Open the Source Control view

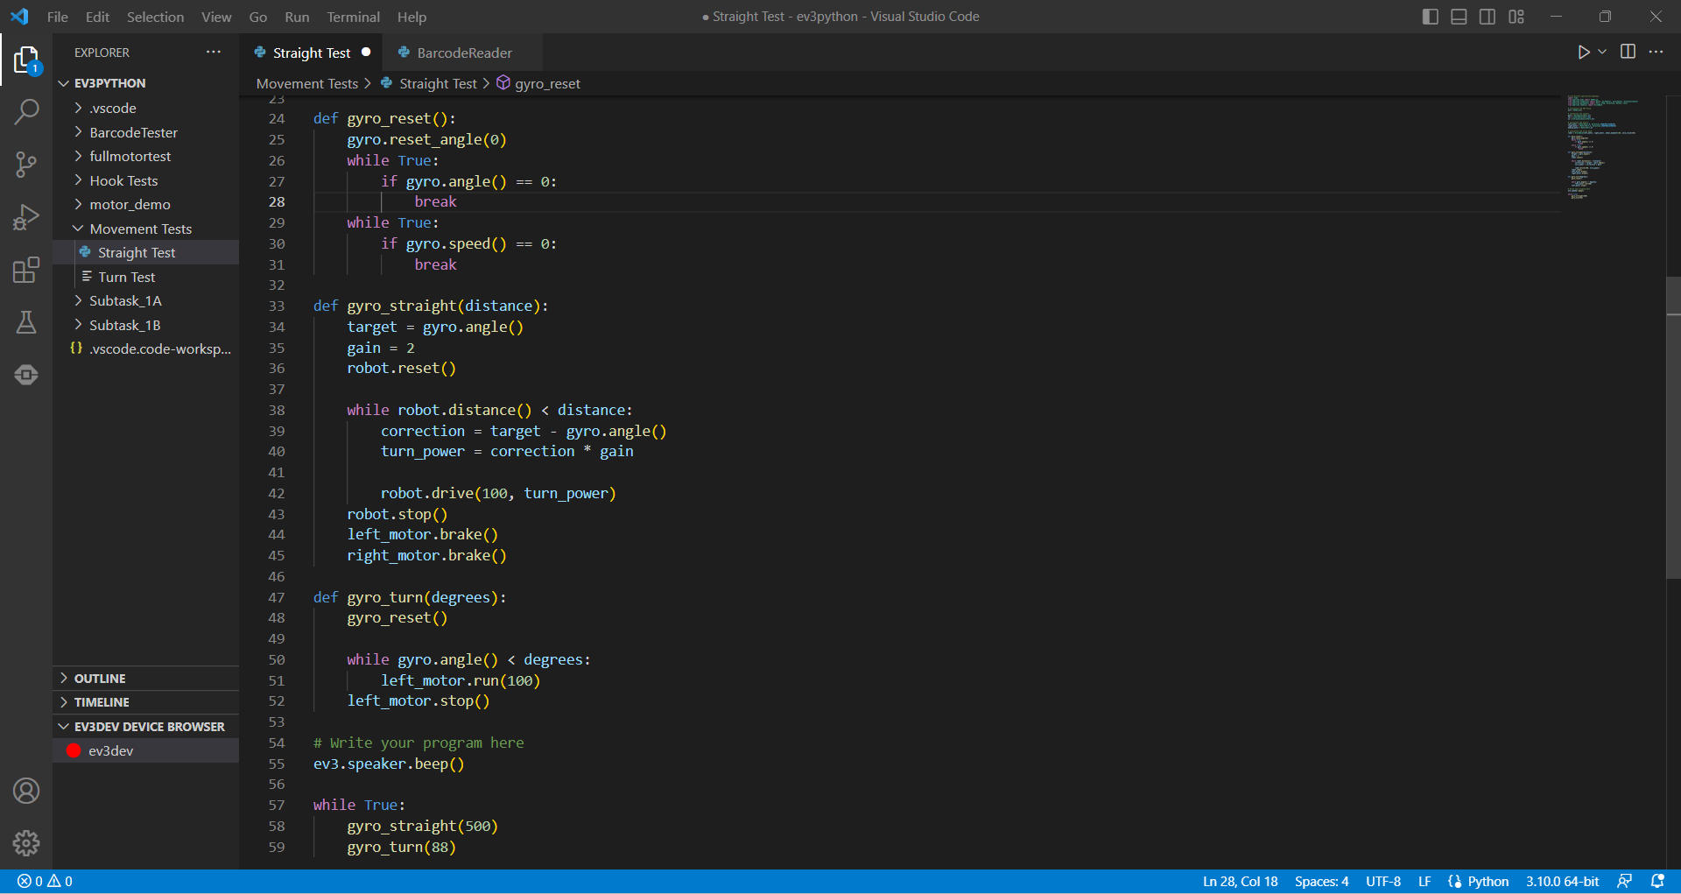(26, 165)
